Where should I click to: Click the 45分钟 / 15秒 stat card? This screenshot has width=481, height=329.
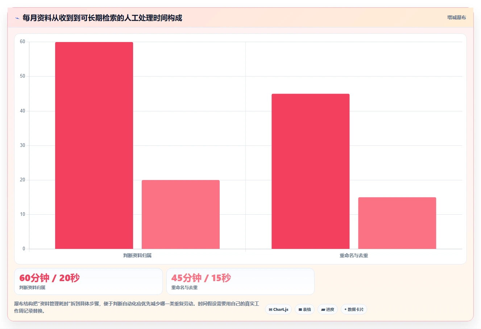[x=240, y=281]
